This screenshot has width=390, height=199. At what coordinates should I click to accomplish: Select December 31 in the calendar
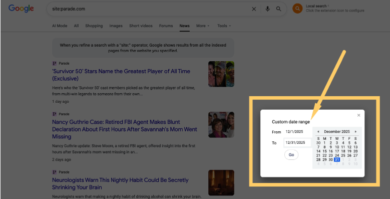pos(337,159)
